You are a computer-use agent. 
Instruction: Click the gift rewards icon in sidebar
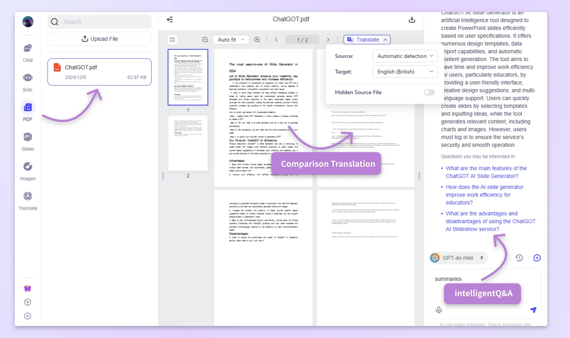(27, 288)
